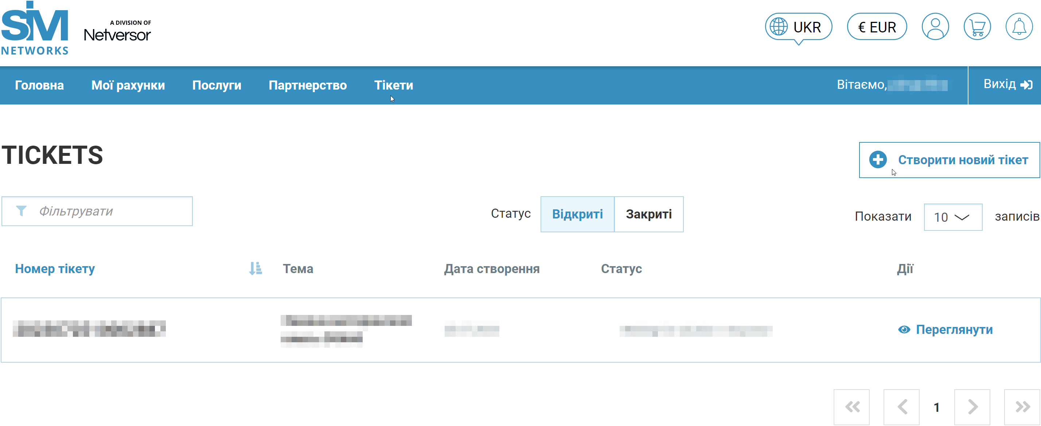Select the Відкриті status filter
The image size is (1041, 426).
tap(577, 214)
